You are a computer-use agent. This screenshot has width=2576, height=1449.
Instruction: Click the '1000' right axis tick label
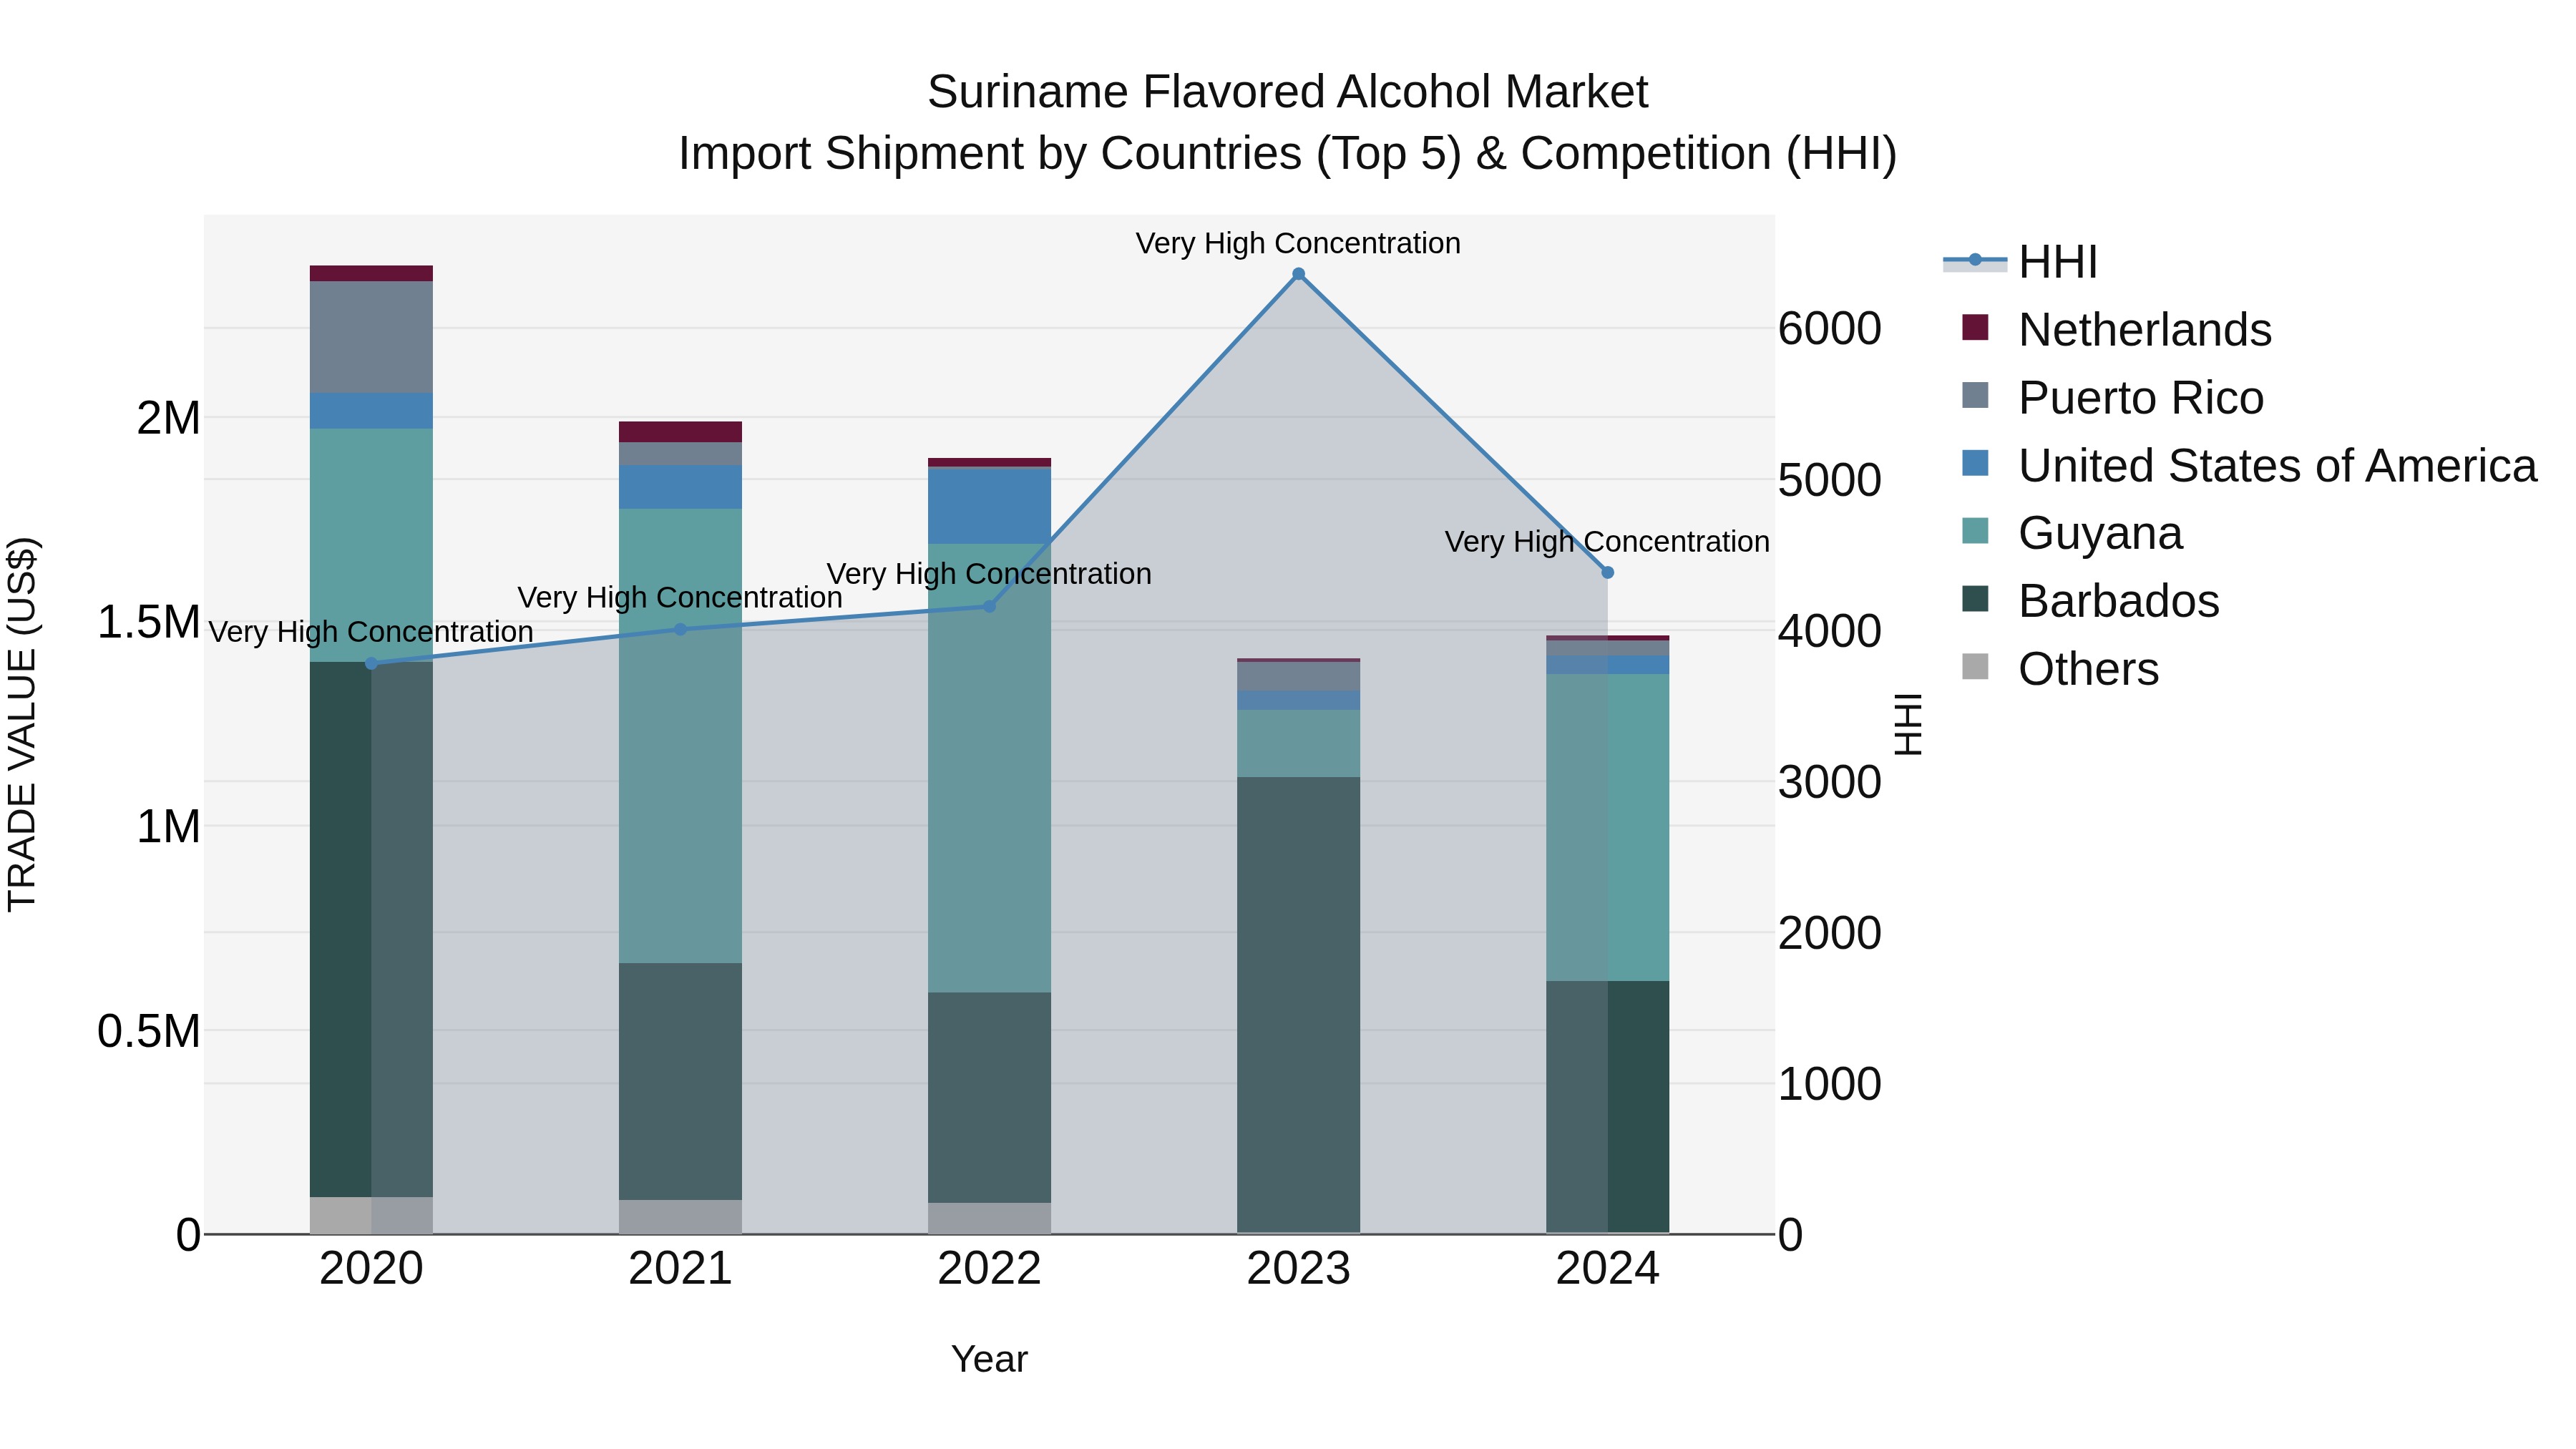click(x=1830, y=1084)
